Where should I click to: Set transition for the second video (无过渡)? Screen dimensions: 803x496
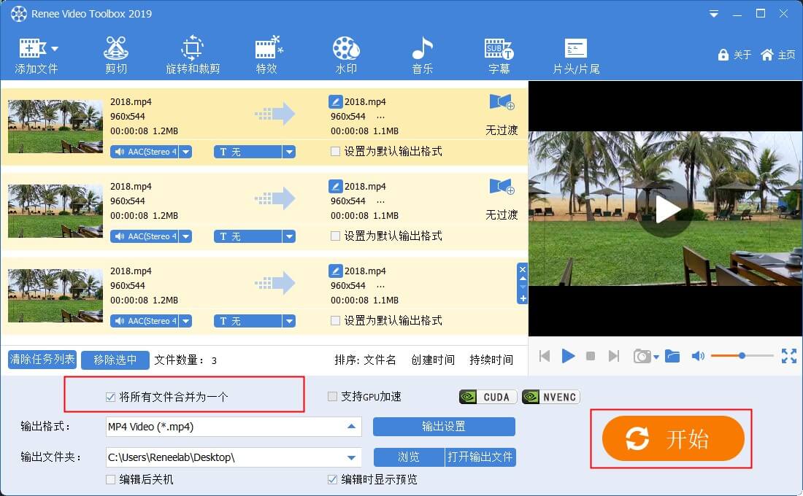tap(502, 198)
